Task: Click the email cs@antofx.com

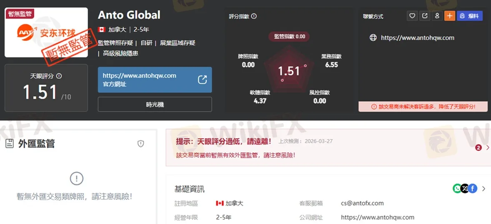Action: 362,203
